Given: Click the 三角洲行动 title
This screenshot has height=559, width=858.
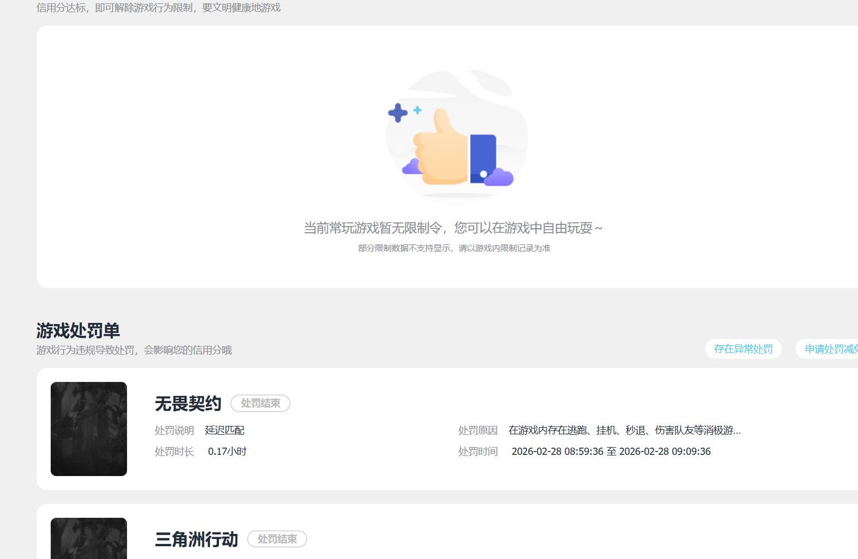Looking at the screenshot, I should coord(197,539).
